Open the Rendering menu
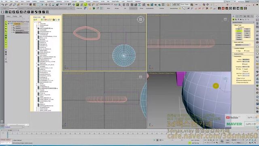This screenshot has height=146, width=259. (x=59, y=1)
